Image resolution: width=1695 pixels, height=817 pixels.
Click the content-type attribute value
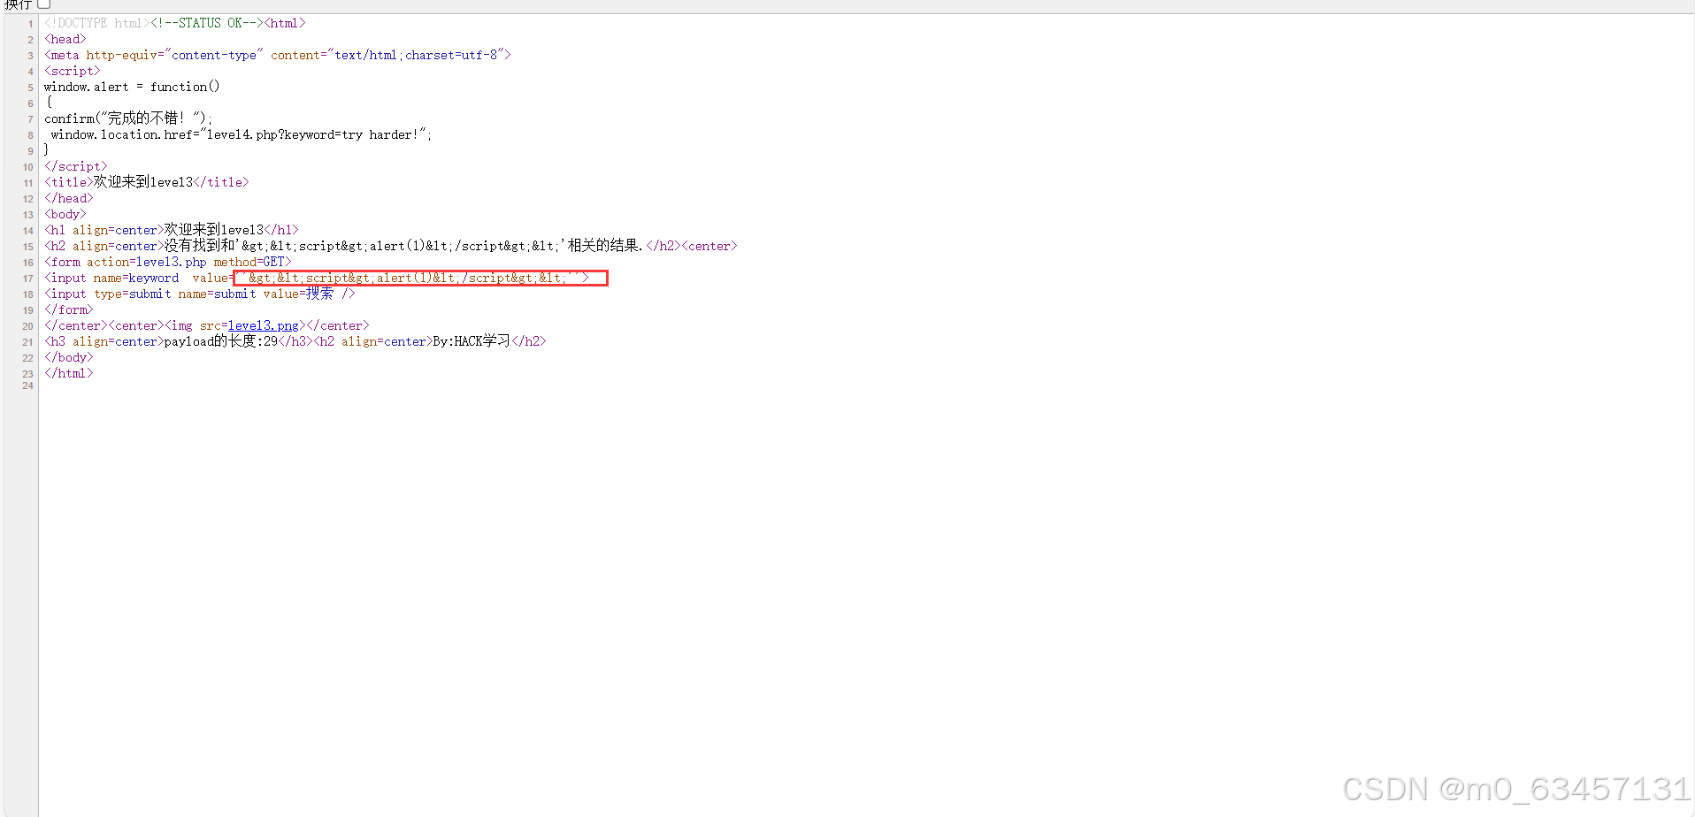pos(213,55)
